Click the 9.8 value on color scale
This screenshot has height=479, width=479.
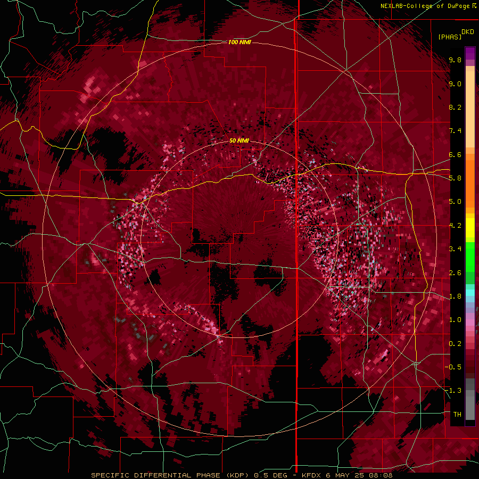[455, 60]
